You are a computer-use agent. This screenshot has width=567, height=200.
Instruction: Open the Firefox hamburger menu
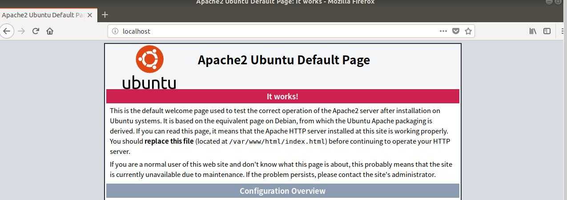tap(563, 31)
